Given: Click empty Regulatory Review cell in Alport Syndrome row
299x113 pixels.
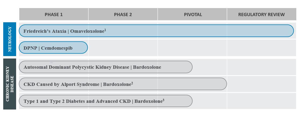Looking at the screenshot, I should (261, 84).
